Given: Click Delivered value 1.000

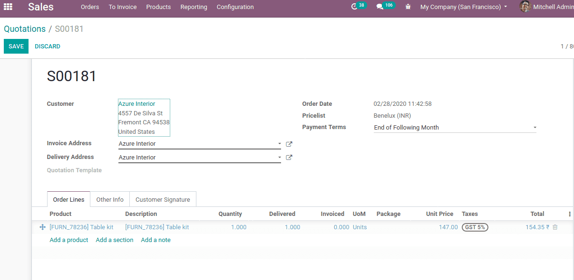Looking at the screenshot, I should (x=292, y=227).
